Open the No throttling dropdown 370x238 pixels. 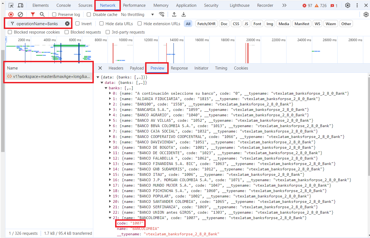coord(137,14)
